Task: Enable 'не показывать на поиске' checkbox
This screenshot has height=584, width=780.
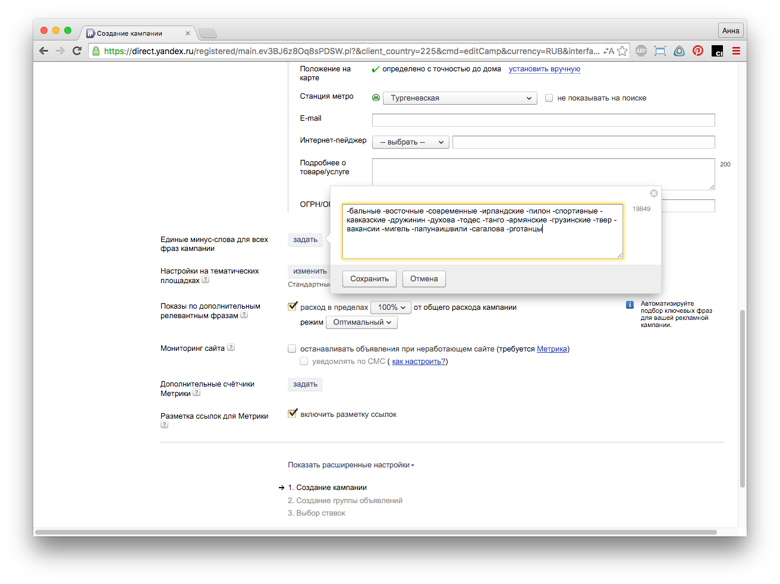Action: point(549,98)
